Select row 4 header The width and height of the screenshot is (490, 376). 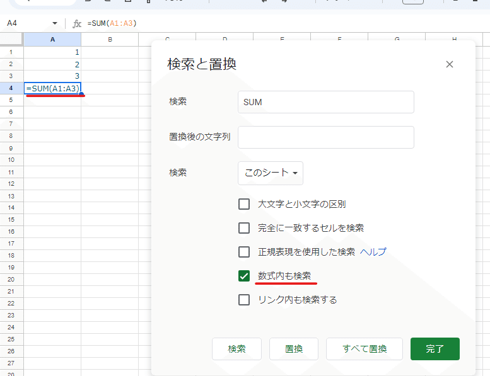click(x=11, y=88)
